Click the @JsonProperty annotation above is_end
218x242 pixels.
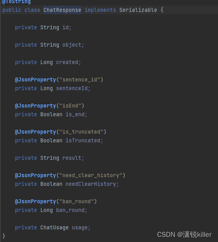pyautogui.click(x=36, y=106)
